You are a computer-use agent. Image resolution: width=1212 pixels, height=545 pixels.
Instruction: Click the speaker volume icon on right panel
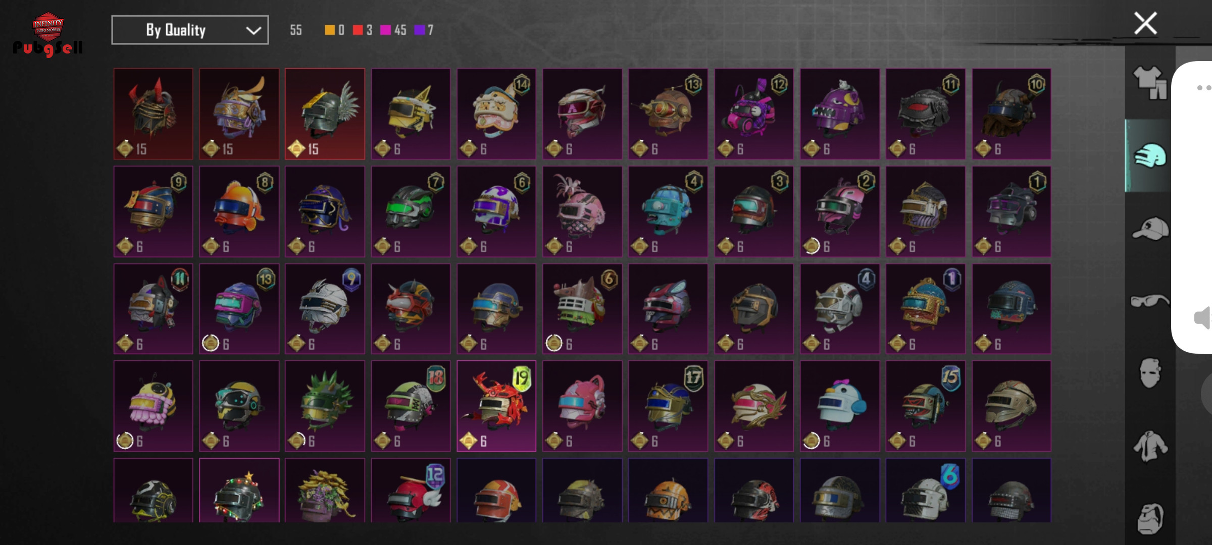click(x=1202, y=318)
